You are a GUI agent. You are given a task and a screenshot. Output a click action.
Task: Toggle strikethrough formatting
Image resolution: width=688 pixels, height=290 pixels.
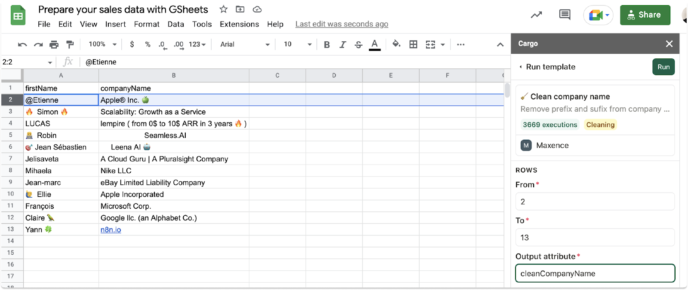tap(359, 45)
